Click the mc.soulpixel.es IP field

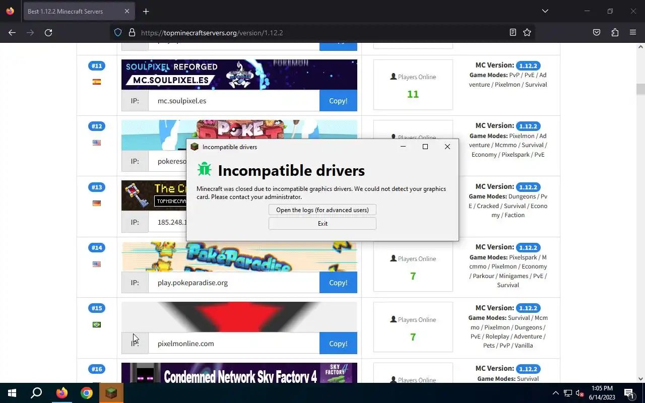(234, 101)
